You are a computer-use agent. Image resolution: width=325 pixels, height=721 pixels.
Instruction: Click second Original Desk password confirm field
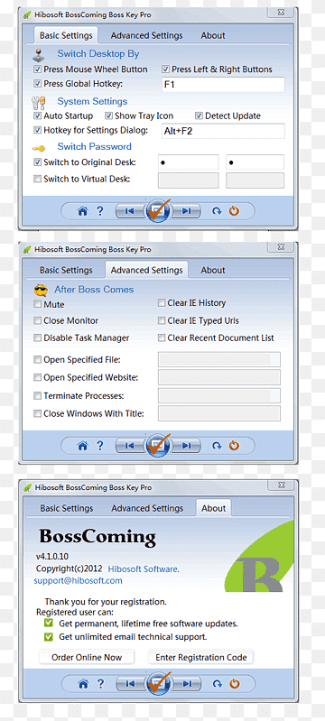[x=255, y=162]
